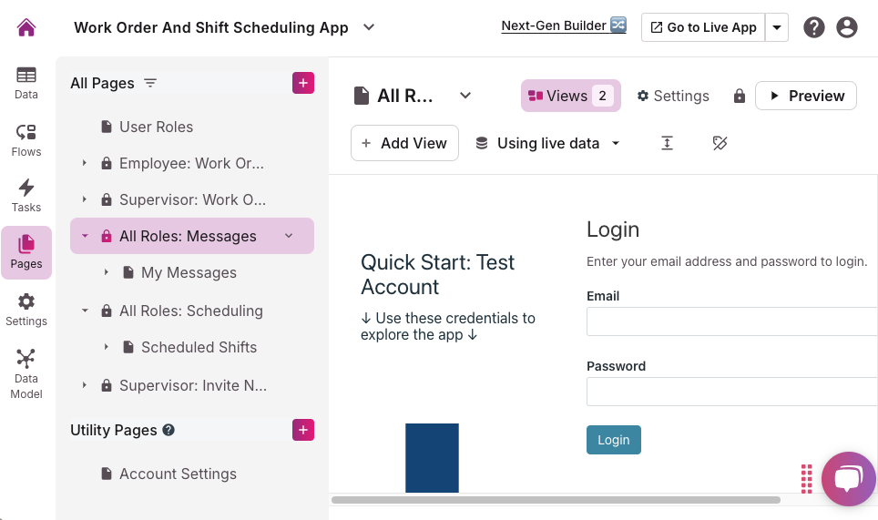
Task: Open the Tasks lightning icon
Action: (x=26, y=195)
